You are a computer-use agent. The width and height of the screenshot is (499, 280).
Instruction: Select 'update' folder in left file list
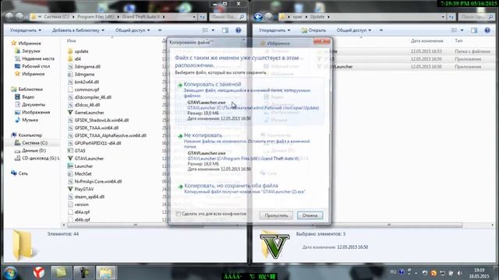(81, 51)
